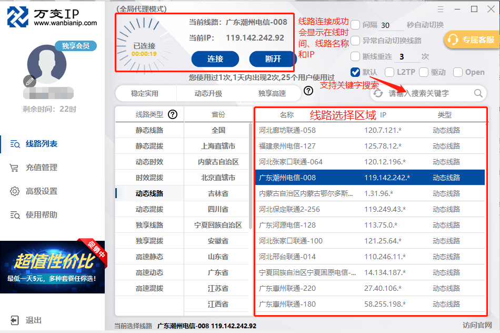Enable the 间隔 auto-switch checkbox
Image resolution: width=500 pixels, height=333 pixels.
click(355, 25)
